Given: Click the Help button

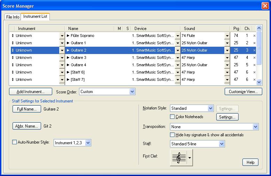Looking at the screenshot, I should 250,162.
